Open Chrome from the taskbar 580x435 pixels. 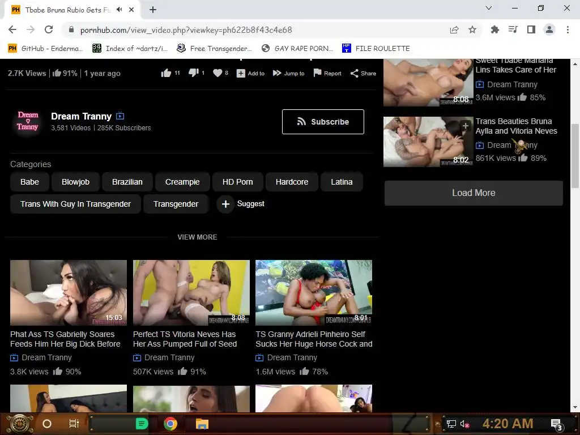(170, 424)
